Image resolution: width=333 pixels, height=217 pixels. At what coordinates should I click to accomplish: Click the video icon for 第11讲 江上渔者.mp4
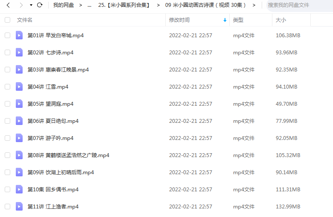[19, 207]
